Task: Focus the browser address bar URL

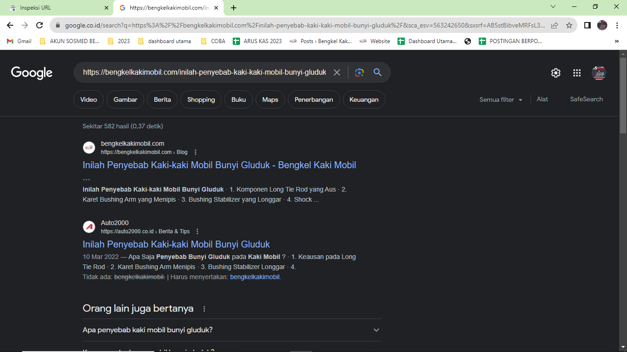Action: click(x=305, y=26)
